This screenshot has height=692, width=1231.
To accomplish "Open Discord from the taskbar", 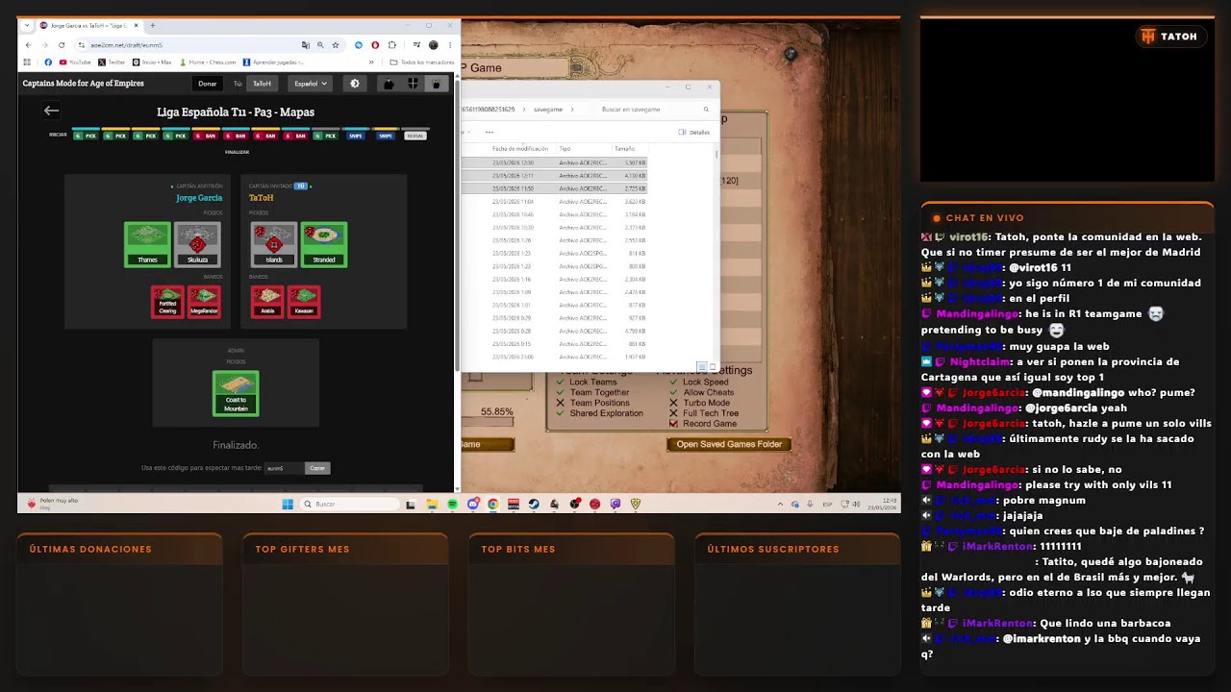I will tap(473, 504).
